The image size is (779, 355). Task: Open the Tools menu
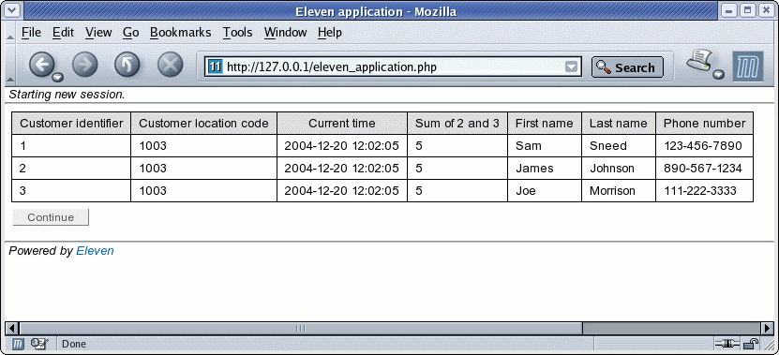(237, 33)
